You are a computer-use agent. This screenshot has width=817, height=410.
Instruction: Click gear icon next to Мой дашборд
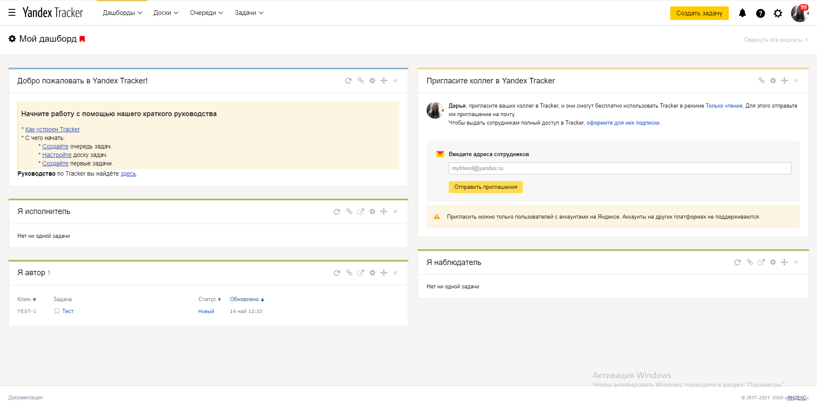12,39
